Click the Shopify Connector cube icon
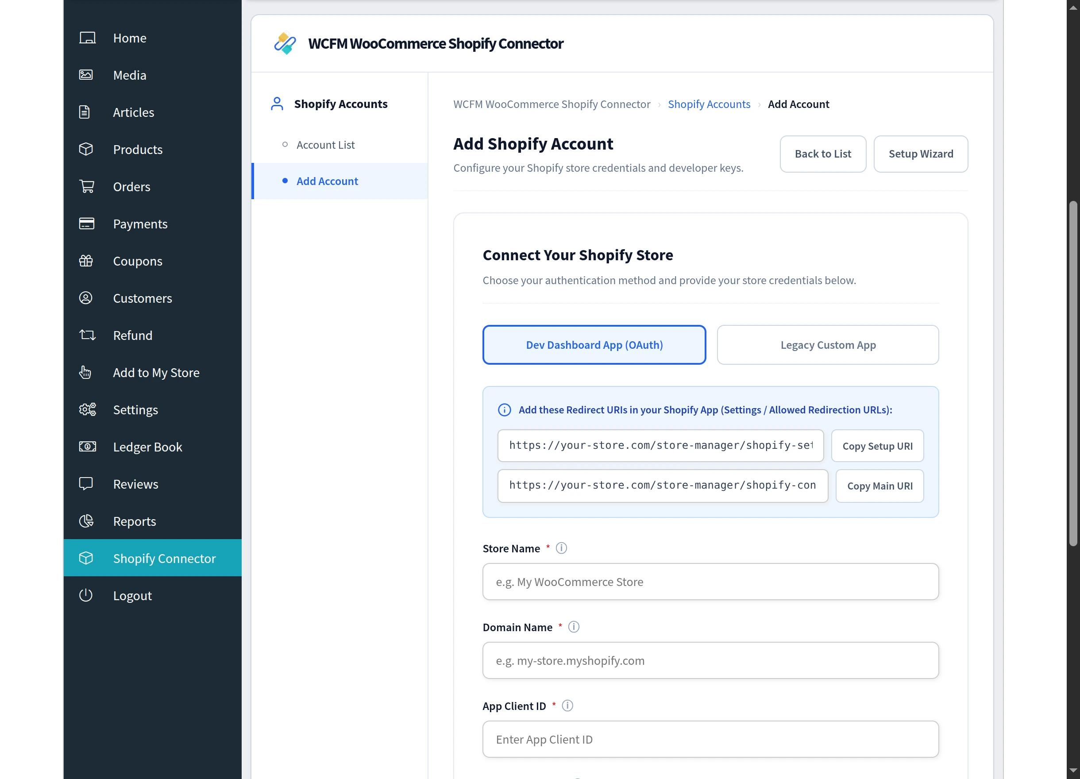The image size is (1080, 779). coord(86,558)
